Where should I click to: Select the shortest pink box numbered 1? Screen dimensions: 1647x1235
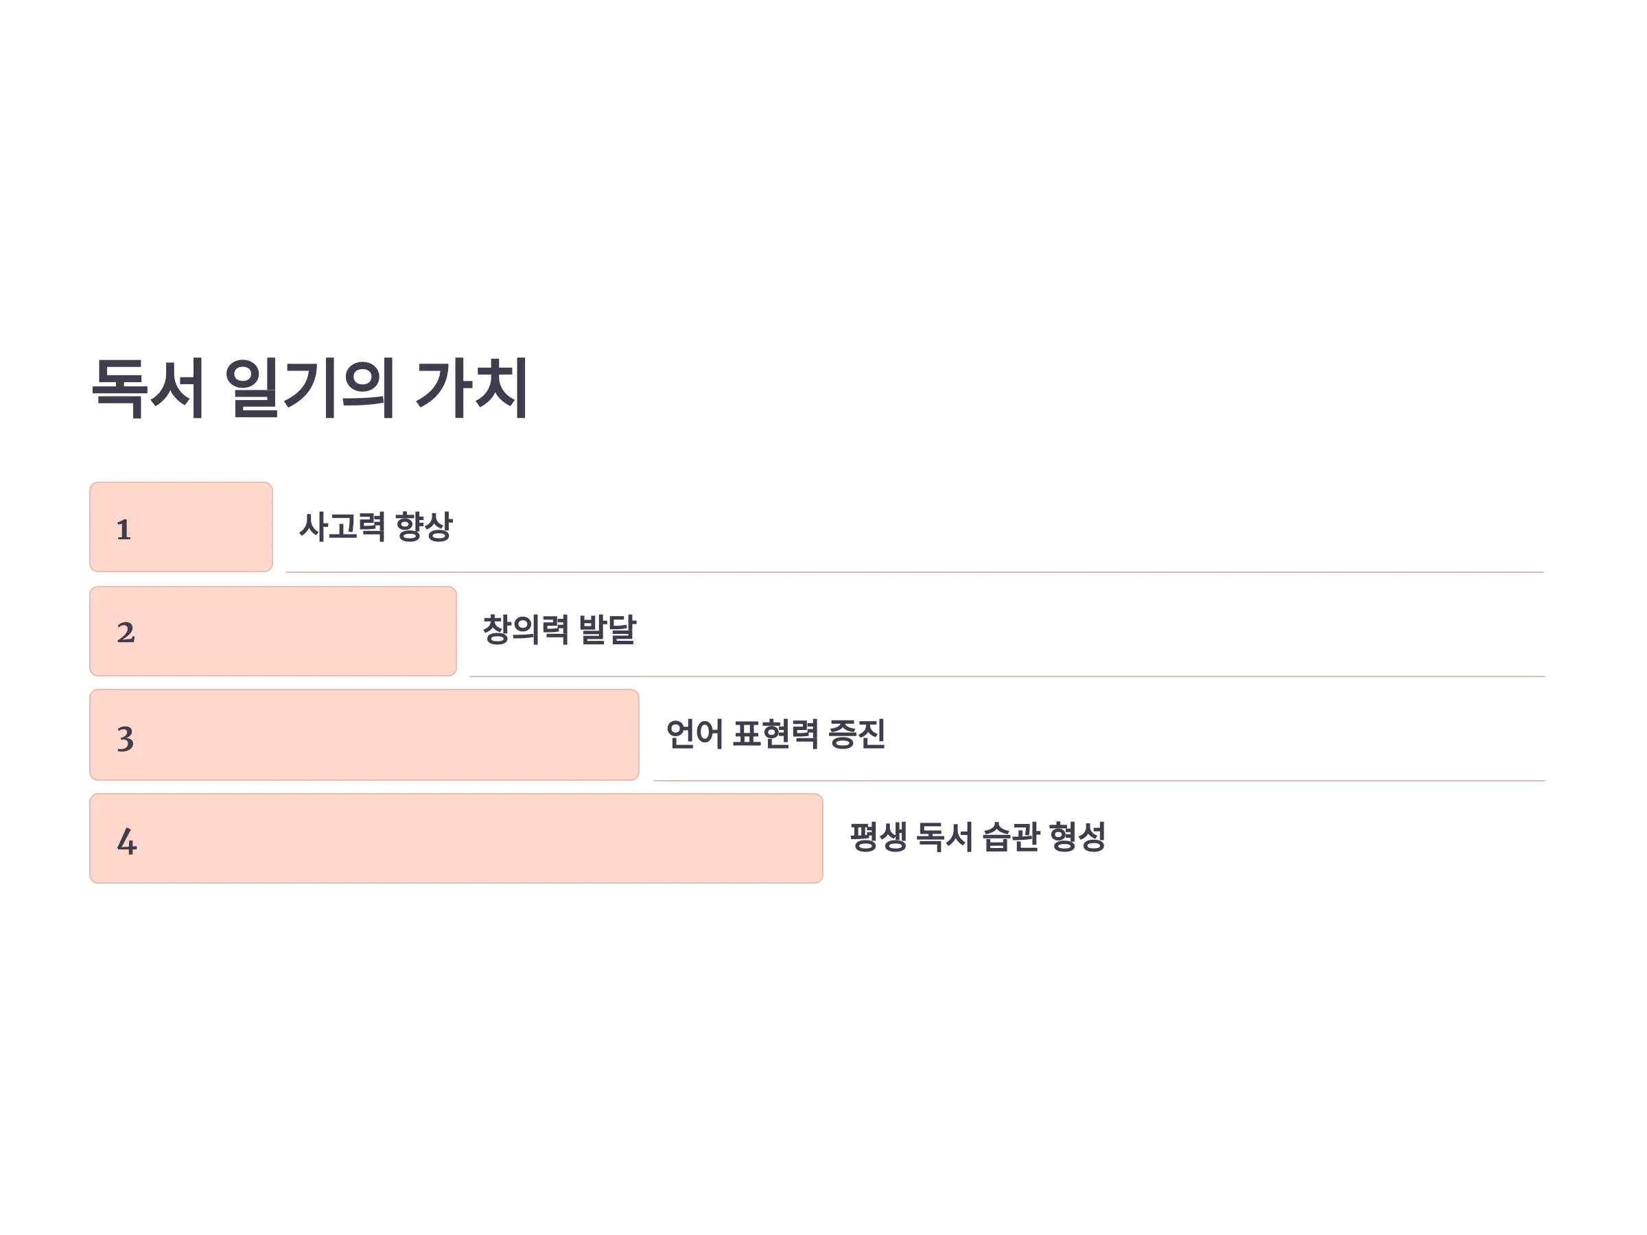[181, 527]
